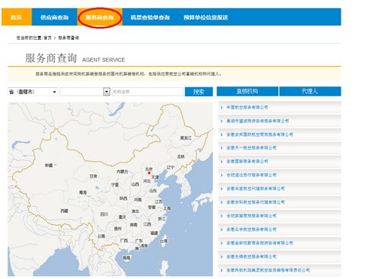Select 黑龙江 province on the map
376x279 pixels.
pos(186,138)
